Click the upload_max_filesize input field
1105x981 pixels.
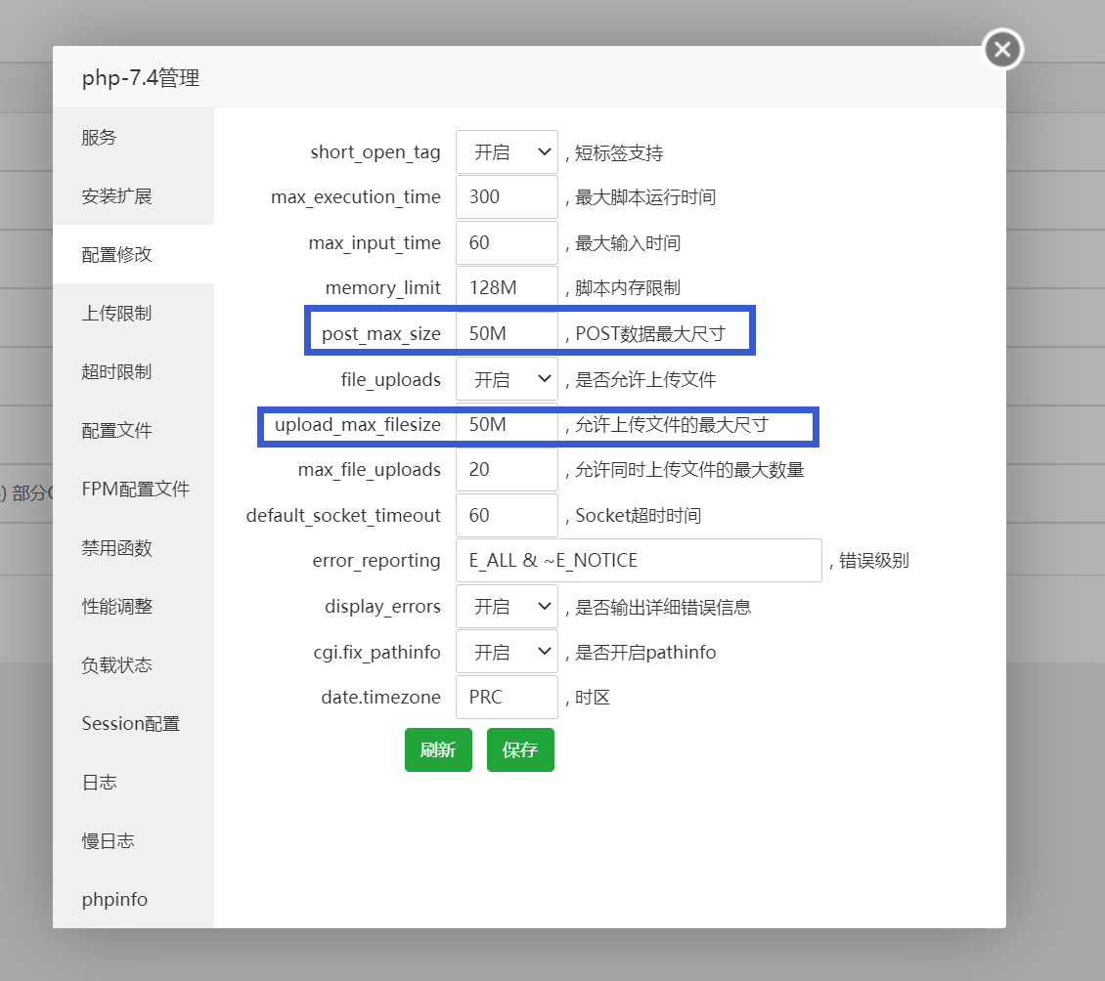[506, 424]
